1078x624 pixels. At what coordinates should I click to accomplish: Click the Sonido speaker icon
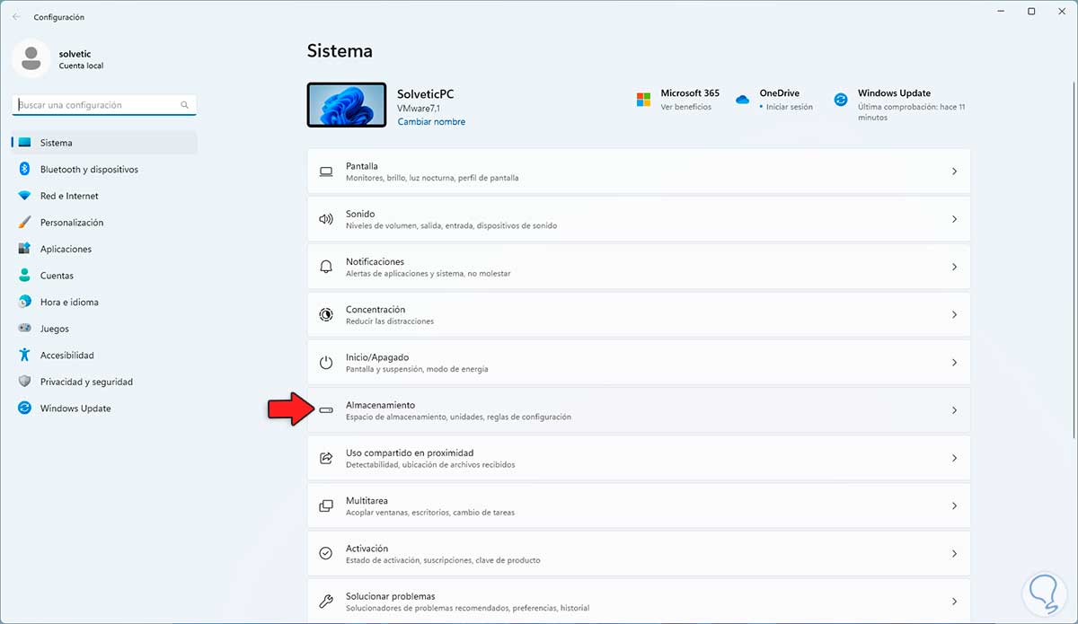pos(326,219)
